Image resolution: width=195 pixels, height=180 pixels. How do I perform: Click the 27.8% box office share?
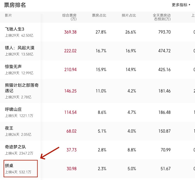tap(101, 32)
